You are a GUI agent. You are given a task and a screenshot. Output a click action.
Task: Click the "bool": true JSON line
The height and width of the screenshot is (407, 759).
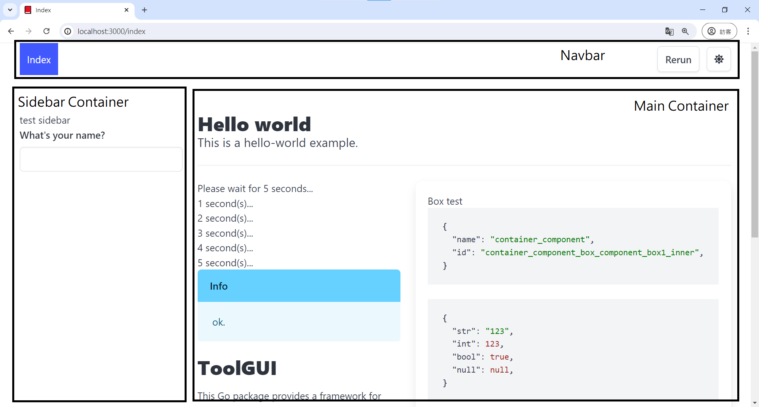(x=482, y=357)
